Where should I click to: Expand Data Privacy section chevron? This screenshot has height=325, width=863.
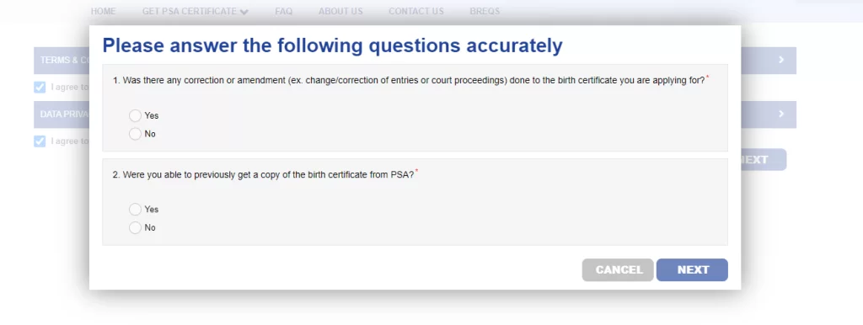781,114
